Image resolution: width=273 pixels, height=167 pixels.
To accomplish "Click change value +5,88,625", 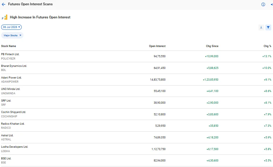I will pyautogui.click(x=212, y=68).
